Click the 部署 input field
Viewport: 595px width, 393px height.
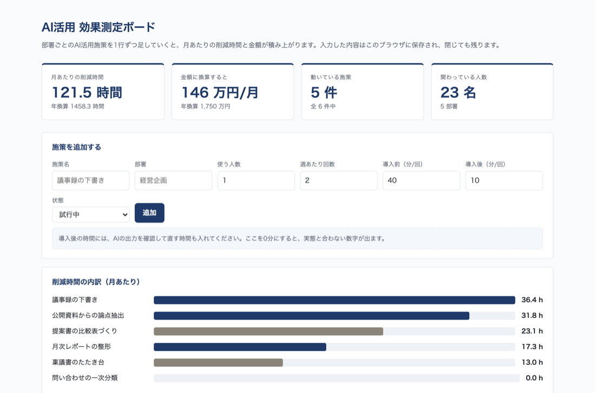(174, 181)
